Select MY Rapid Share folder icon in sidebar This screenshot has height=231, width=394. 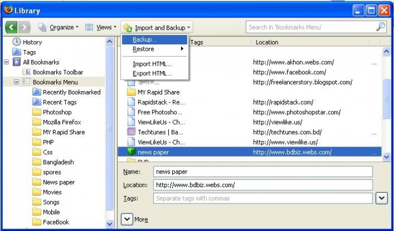pos(37,132)
